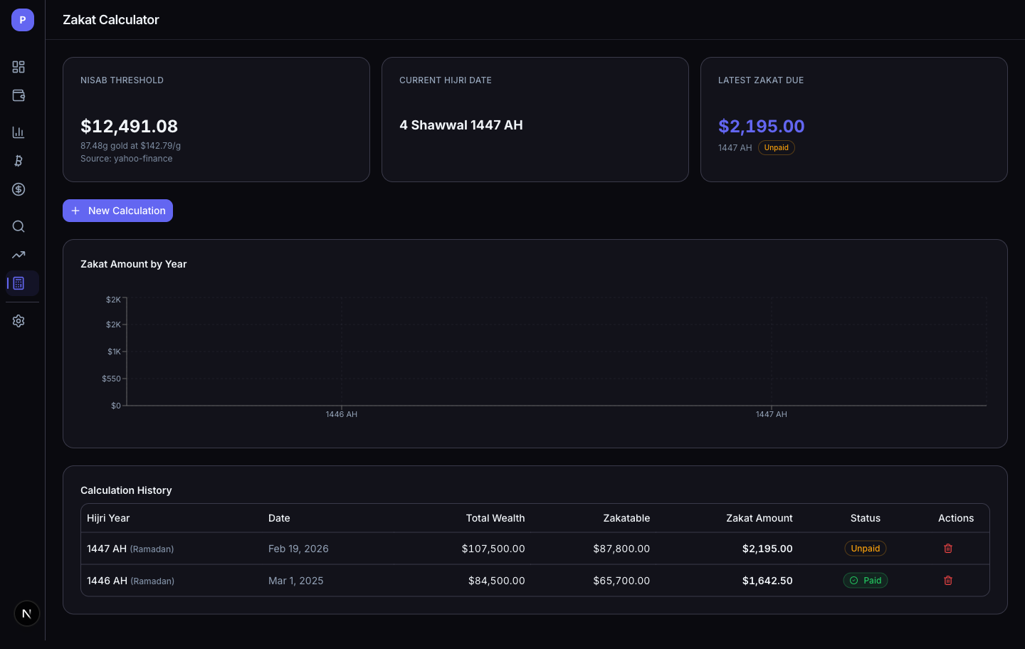Viewport: 1025px width, 649px height.
Task: Click the 1446 AH chart axis label
Action: 342,414
